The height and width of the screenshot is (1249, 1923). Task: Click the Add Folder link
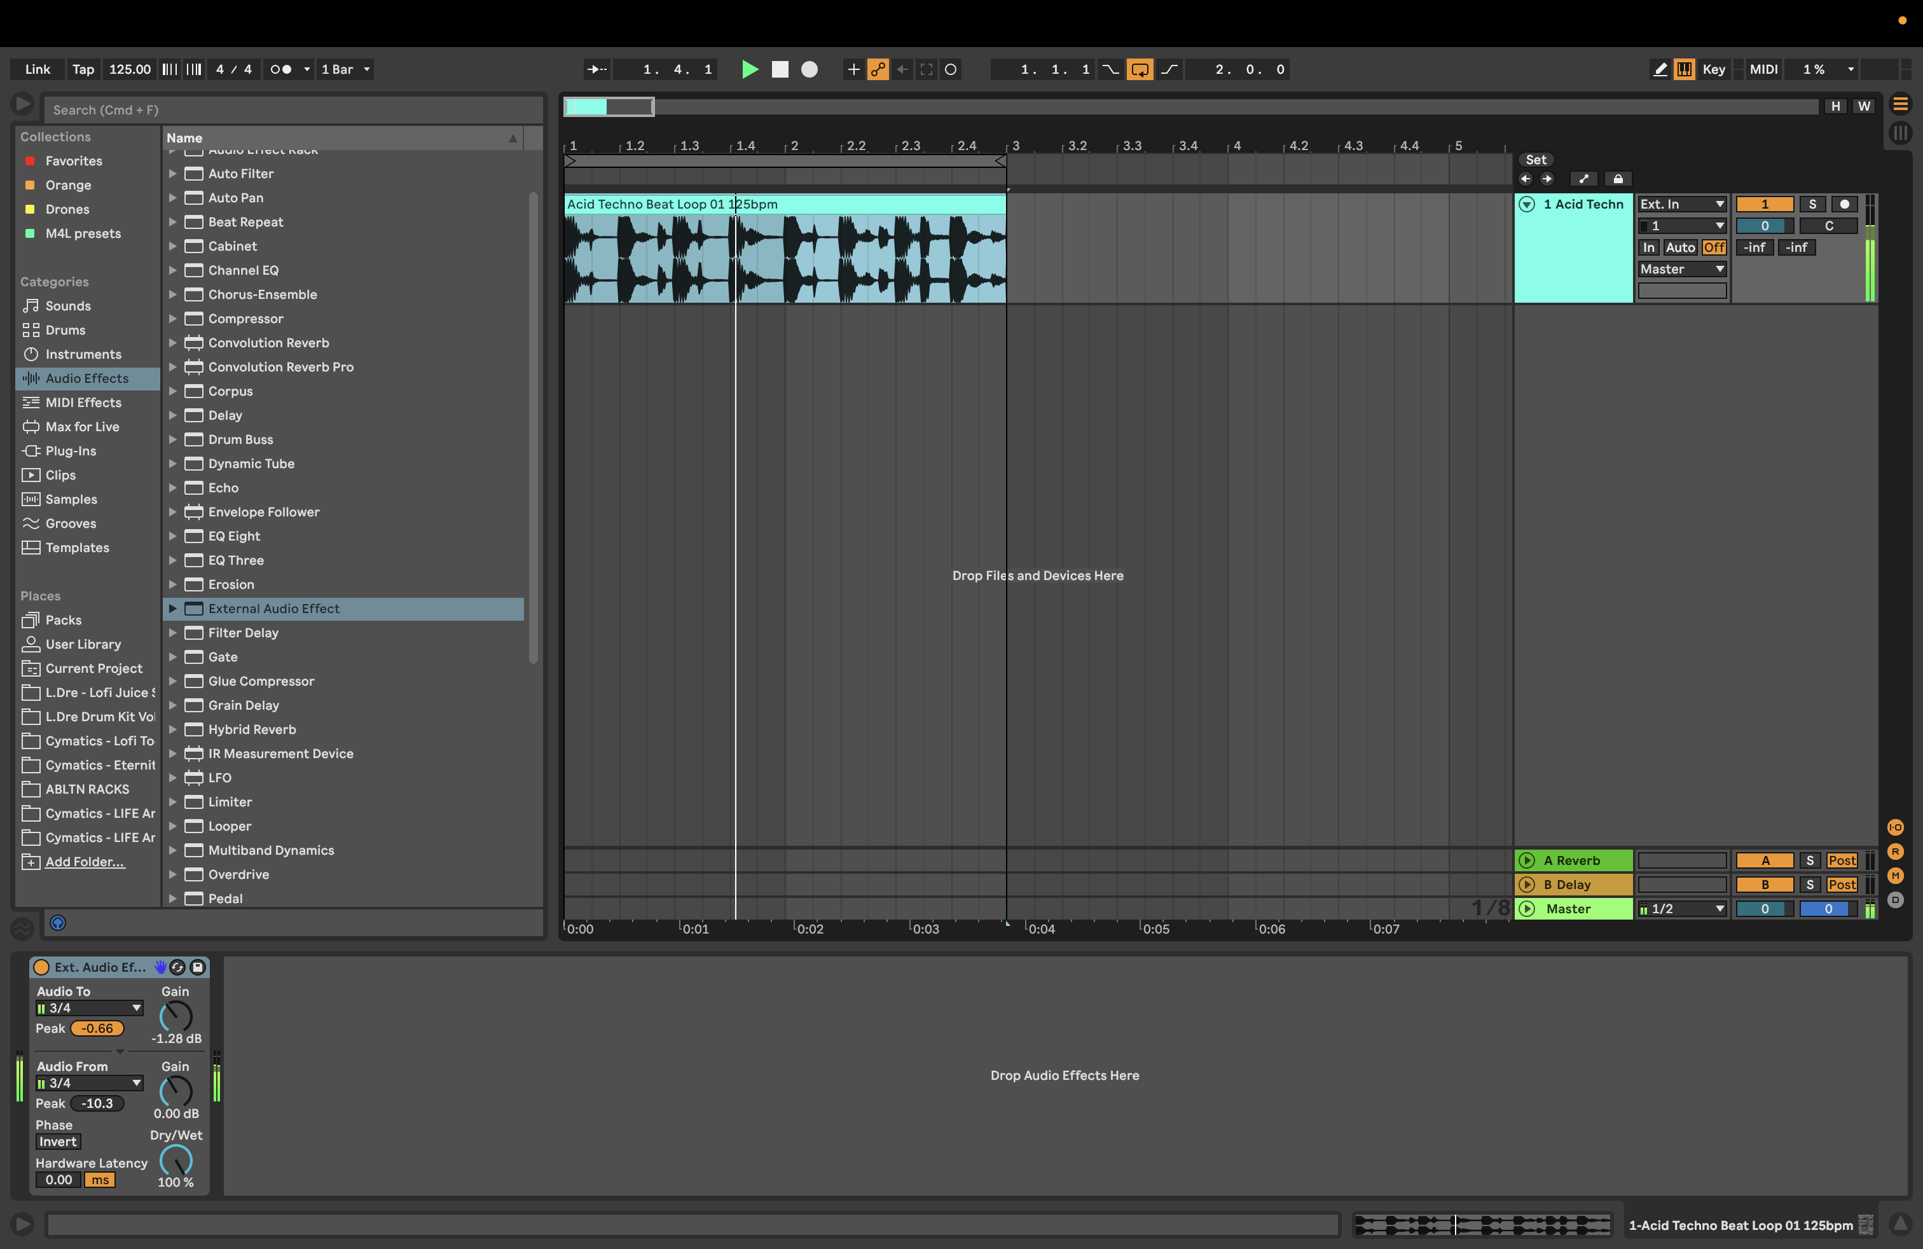tap(84, 862)
